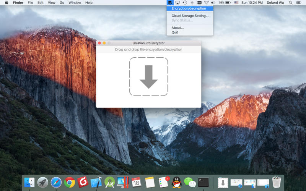Open ProEncryptor download-arrow Dock icon
Image resolution: width=306 pixels, height=191 pixels.
click(223, 183)
